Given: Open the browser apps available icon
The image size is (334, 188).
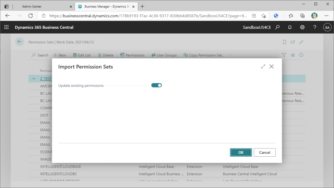Looking at the screenshot, I should [x=254, y=16].
